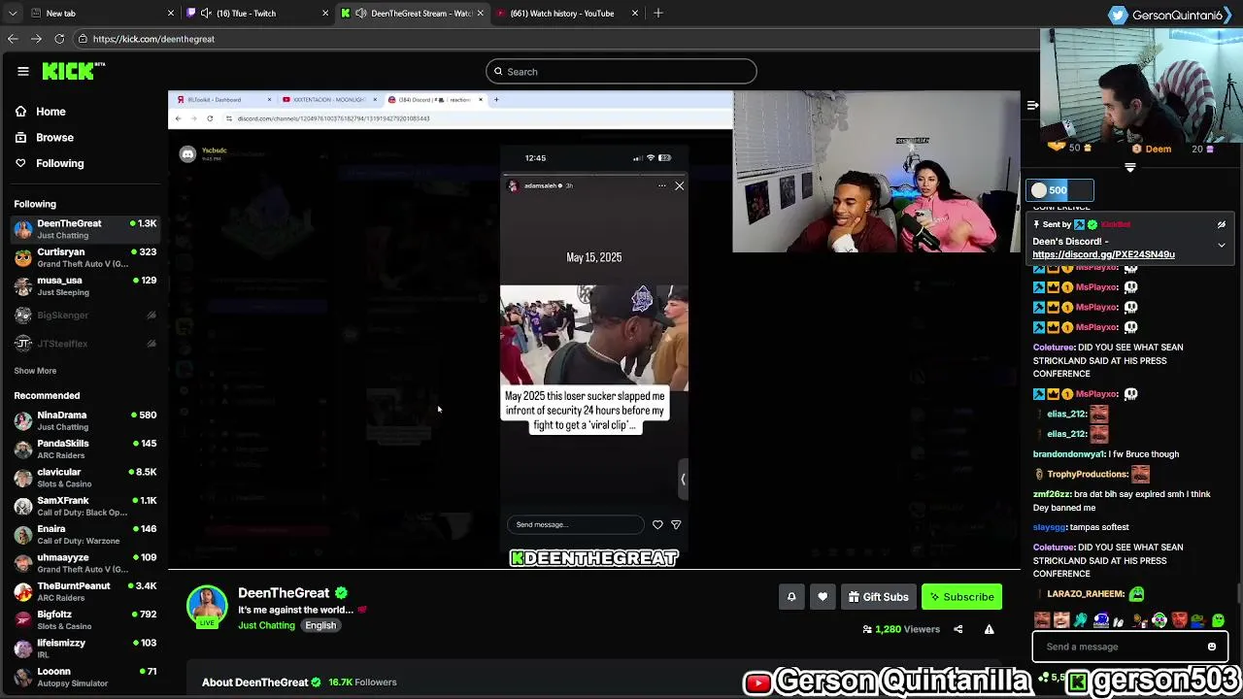Reload the Kick page
The width and height of the screenshot is (1243, 699).
pos(59,39)
